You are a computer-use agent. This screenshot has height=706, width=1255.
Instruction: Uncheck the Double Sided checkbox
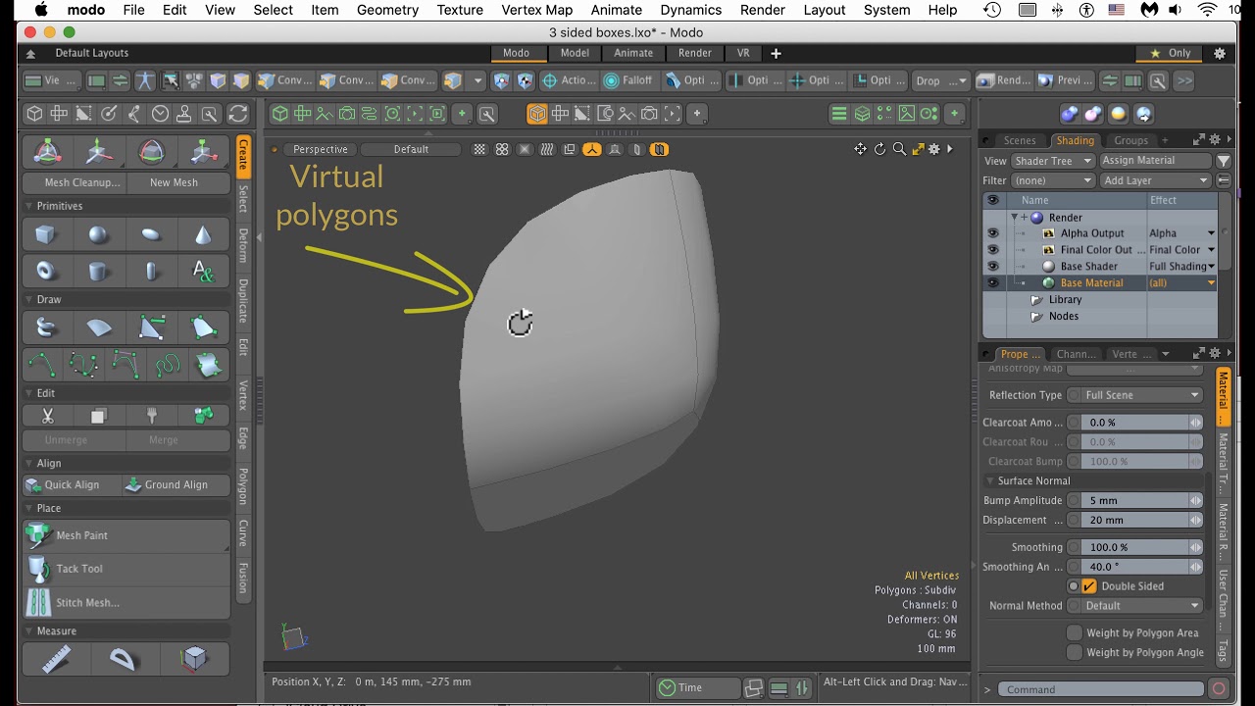pos(1089,586)
